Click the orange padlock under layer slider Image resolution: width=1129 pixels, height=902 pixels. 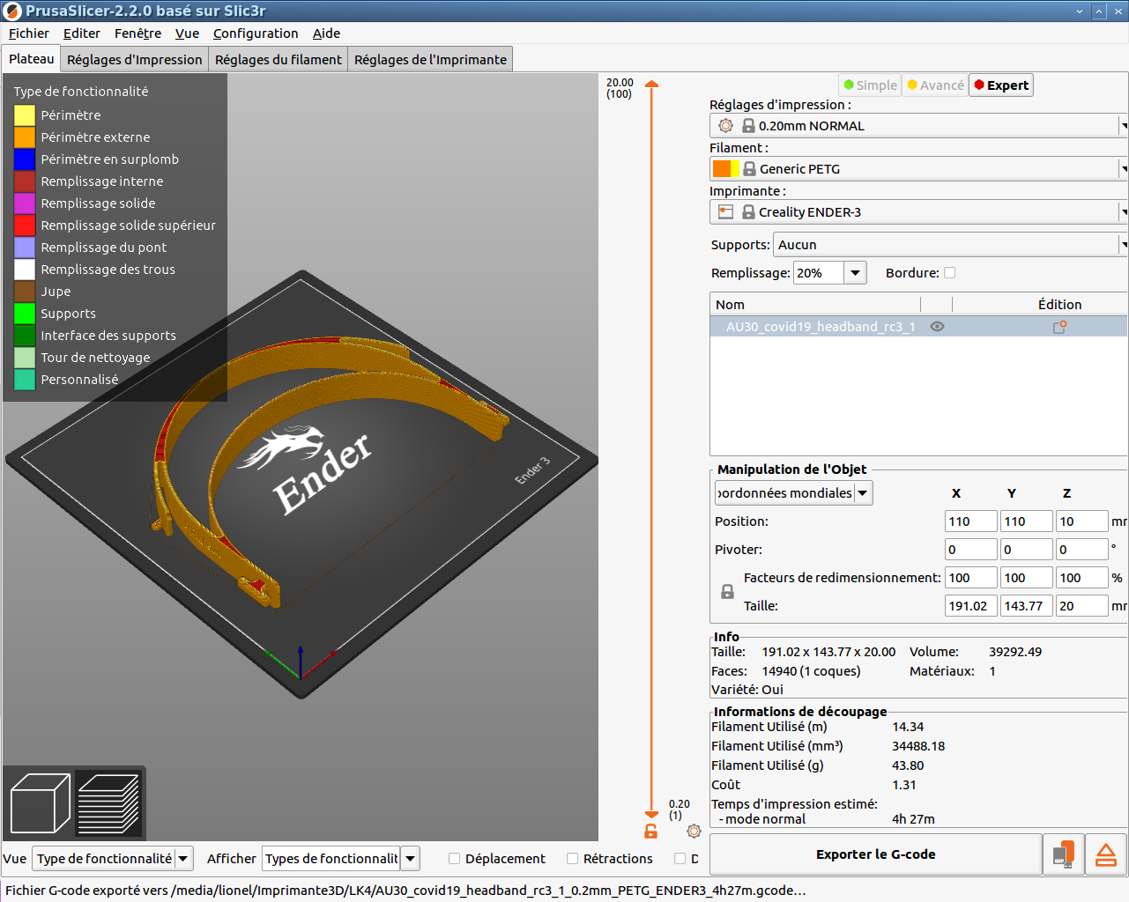tap(651, 831)
